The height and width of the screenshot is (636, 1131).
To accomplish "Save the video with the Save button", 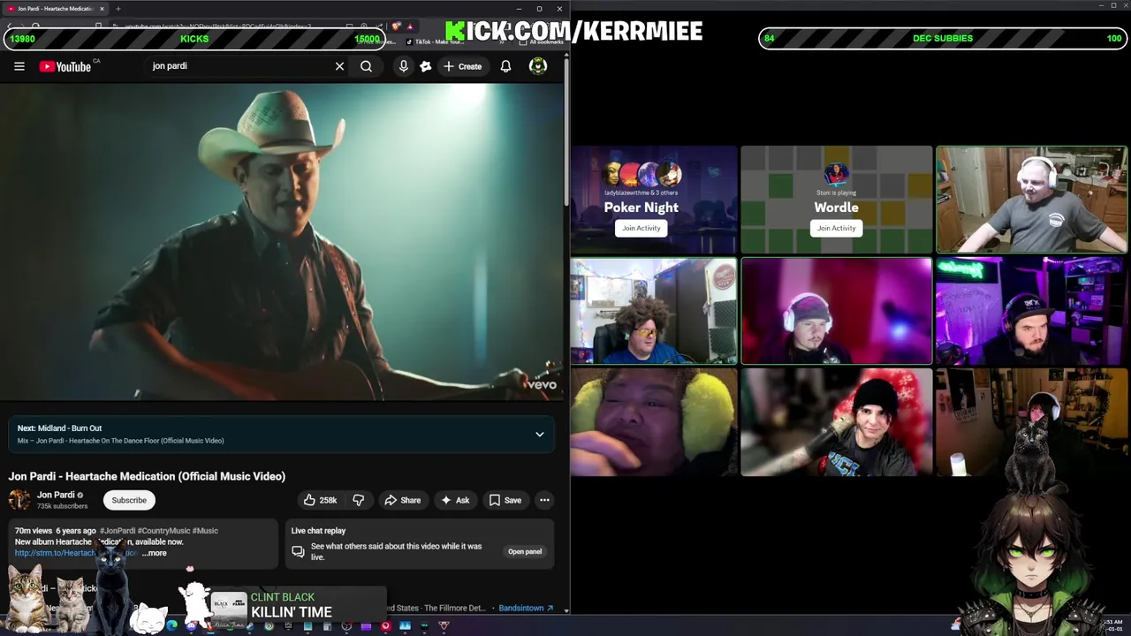I will click(505, 500).
